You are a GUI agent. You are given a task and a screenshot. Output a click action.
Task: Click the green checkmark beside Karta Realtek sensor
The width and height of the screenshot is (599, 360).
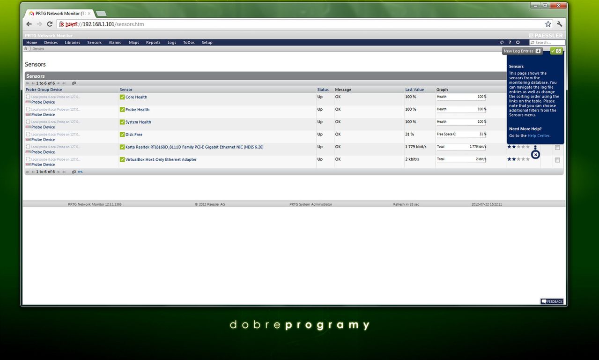122,147
